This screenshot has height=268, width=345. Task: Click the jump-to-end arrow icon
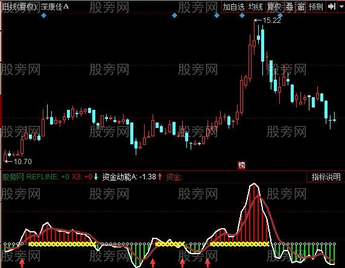coord(332,7)
